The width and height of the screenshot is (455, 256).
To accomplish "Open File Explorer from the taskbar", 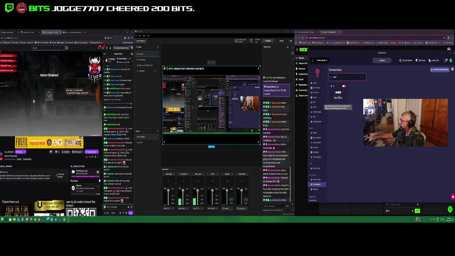I will point(14,219).
